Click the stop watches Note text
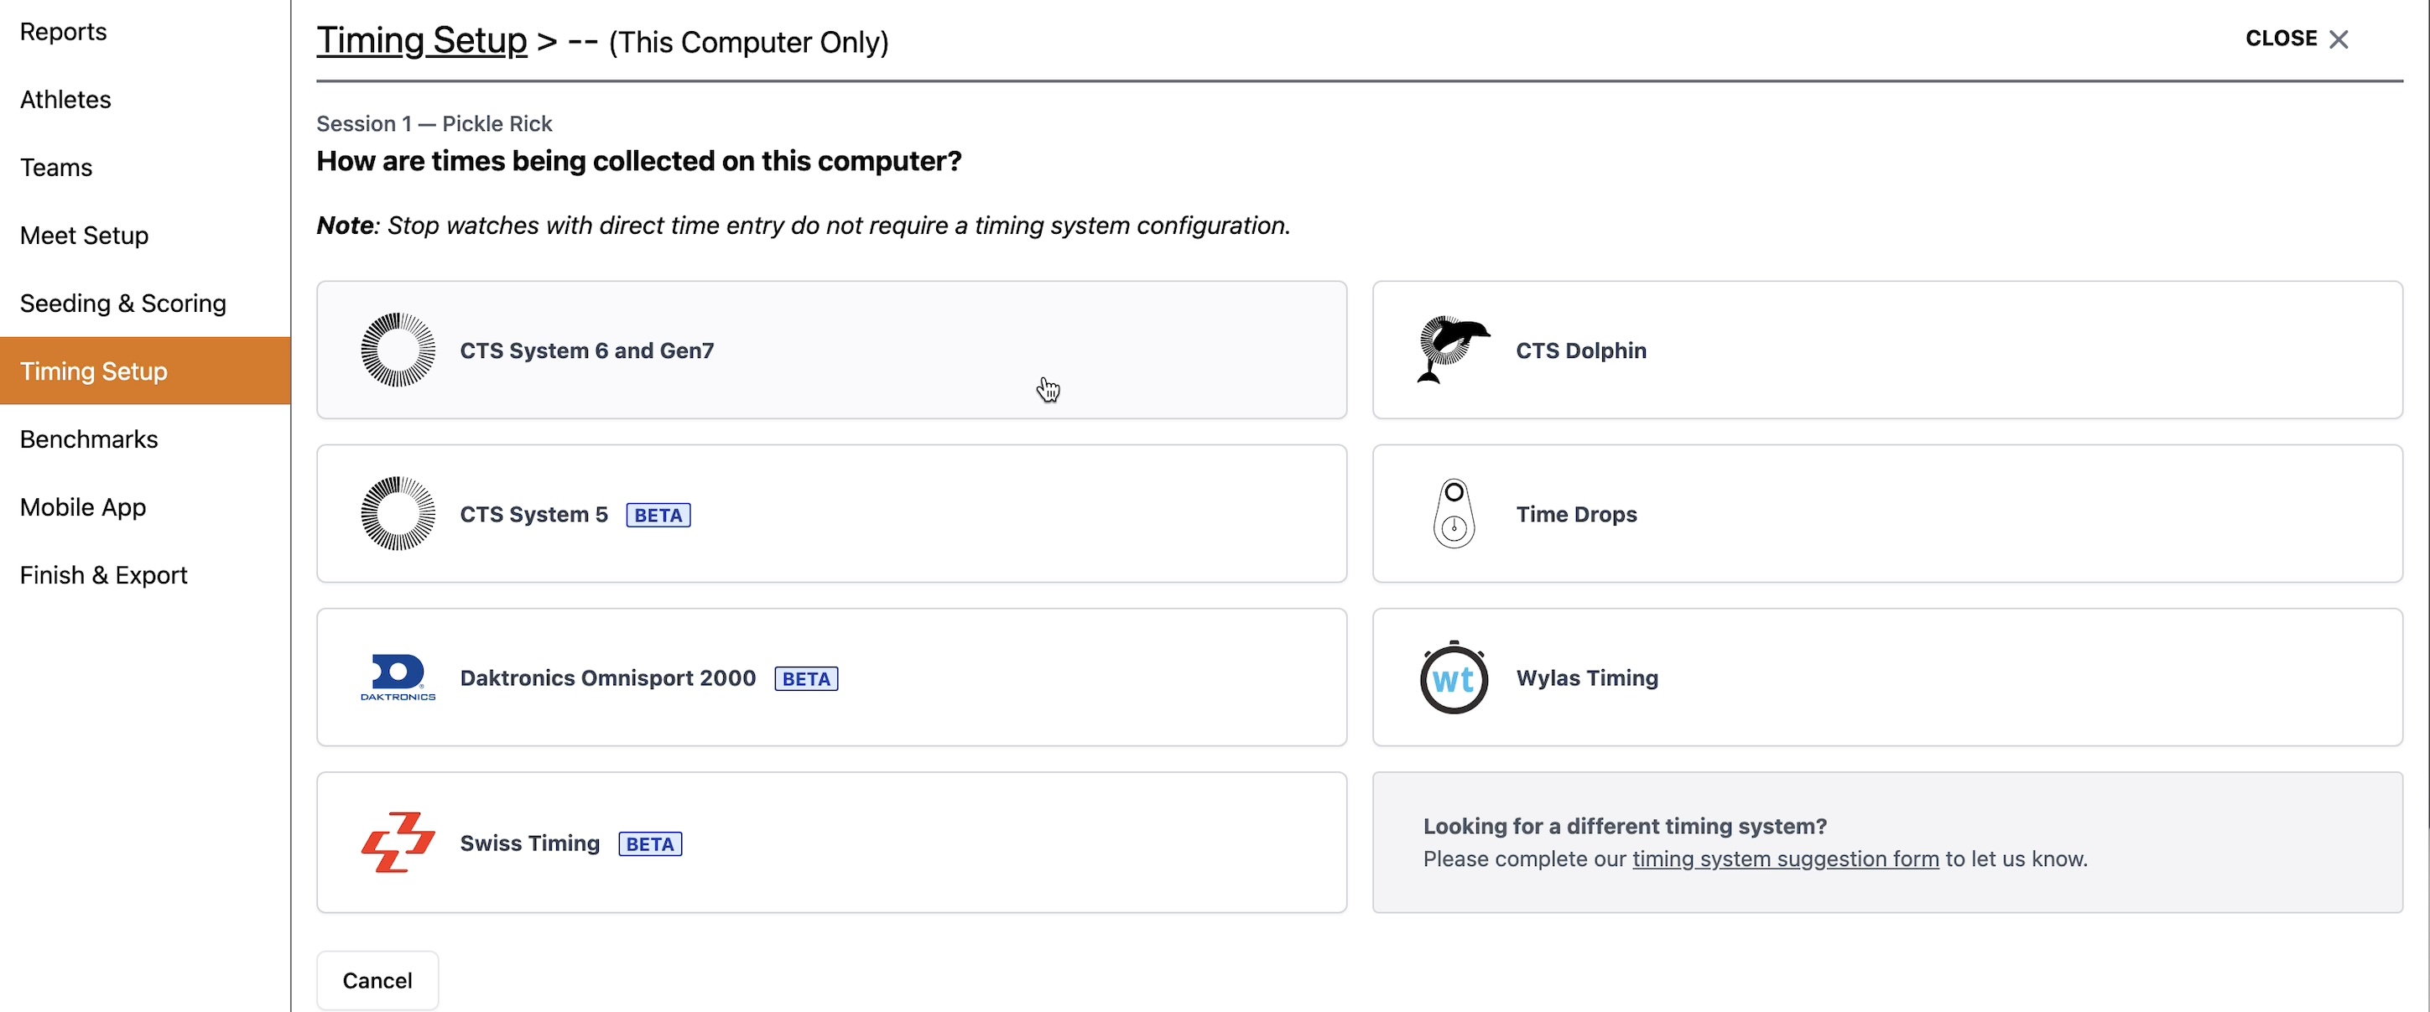 tap(803, 226)
